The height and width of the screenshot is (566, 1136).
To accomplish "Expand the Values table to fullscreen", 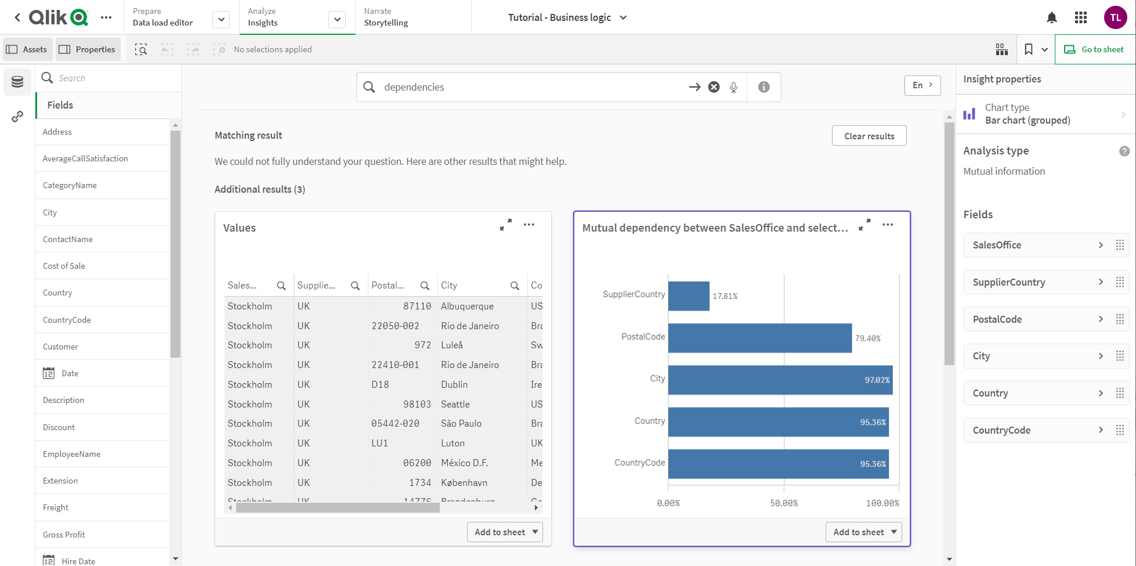I will pos(506,225).
